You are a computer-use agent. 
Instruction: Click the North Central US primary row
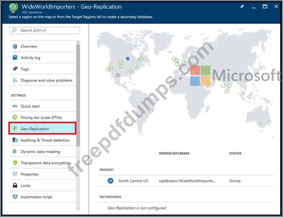pos(185,181)
